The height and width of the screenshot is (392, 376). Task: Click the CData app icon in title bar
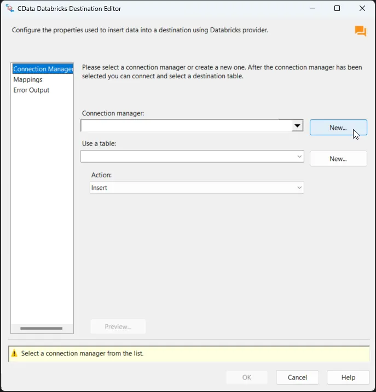pyautogui.click(x=9, y=9)
